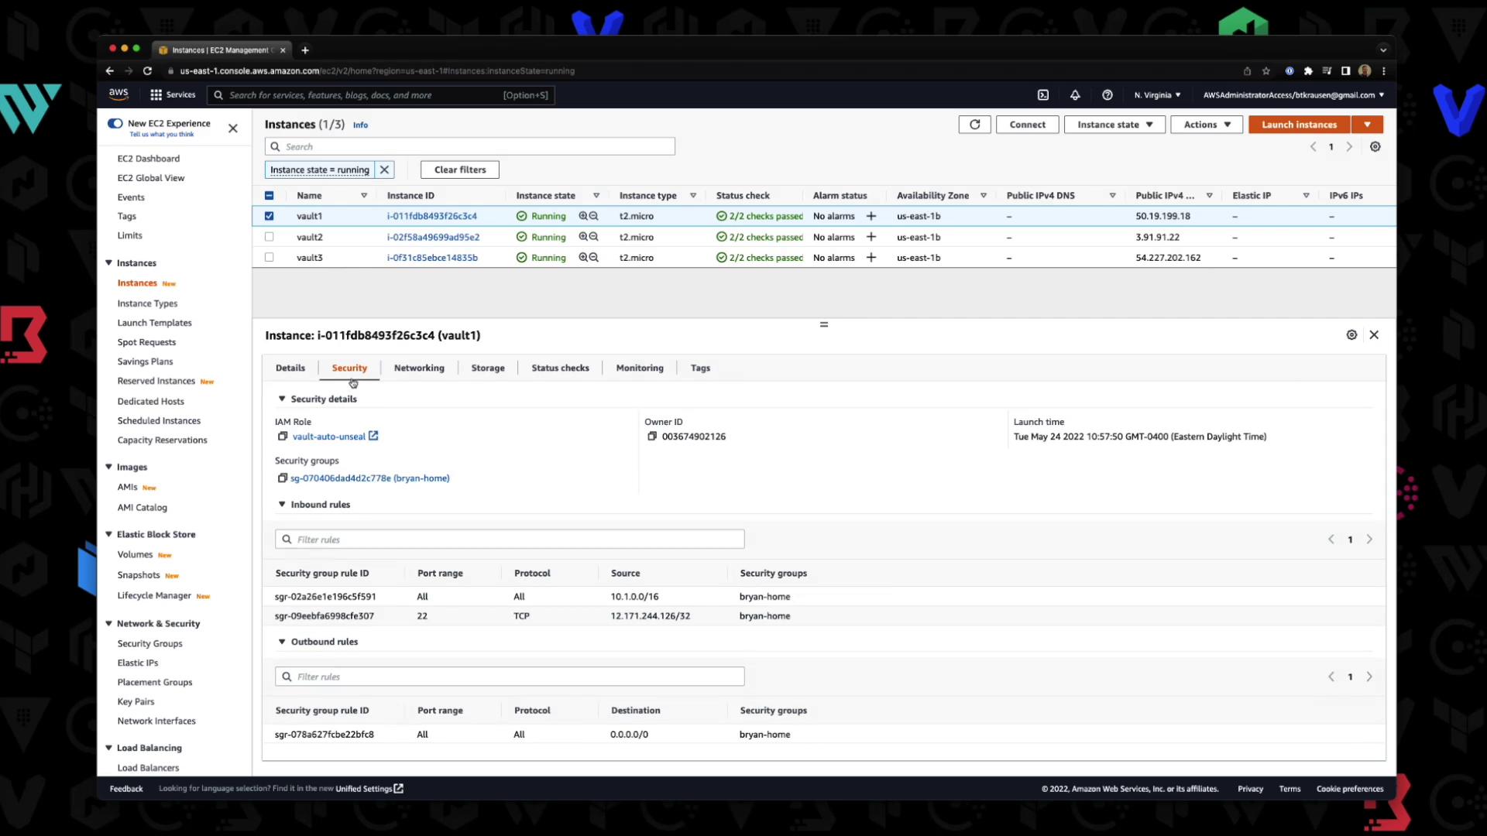
Task: Copy the Owner ID value
Action: point(652,437)
